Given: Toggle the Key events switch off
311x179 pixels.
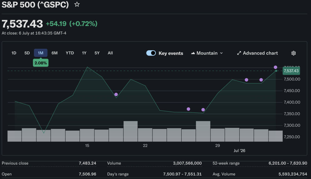Looking at the screenshot, I should [x=151, y=53].
